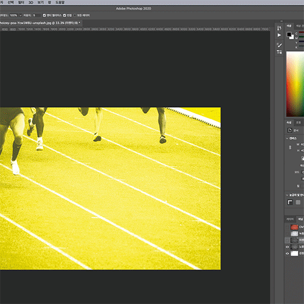
Task: Switch to the Channels (채널) tab
Action: pos(300,219)
